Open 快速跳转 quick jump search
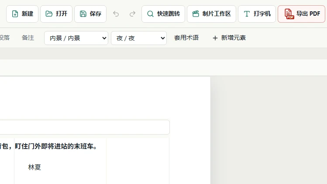 tap(163, 14)
